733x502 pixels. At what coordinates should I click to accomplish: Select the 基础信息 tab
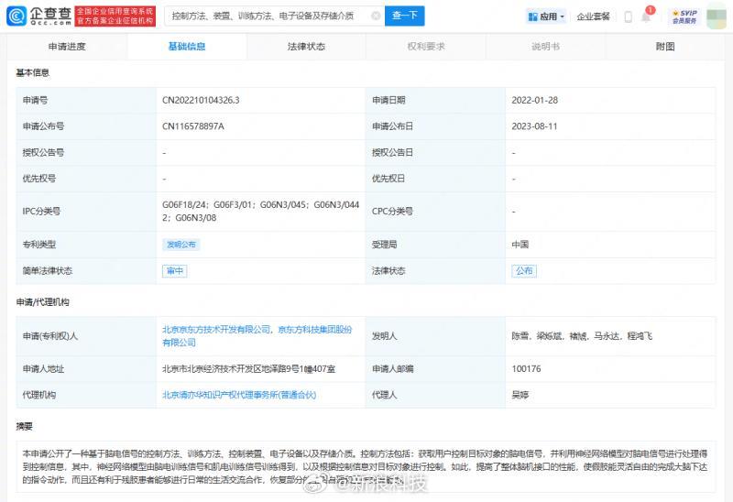[x=187, y=47]
